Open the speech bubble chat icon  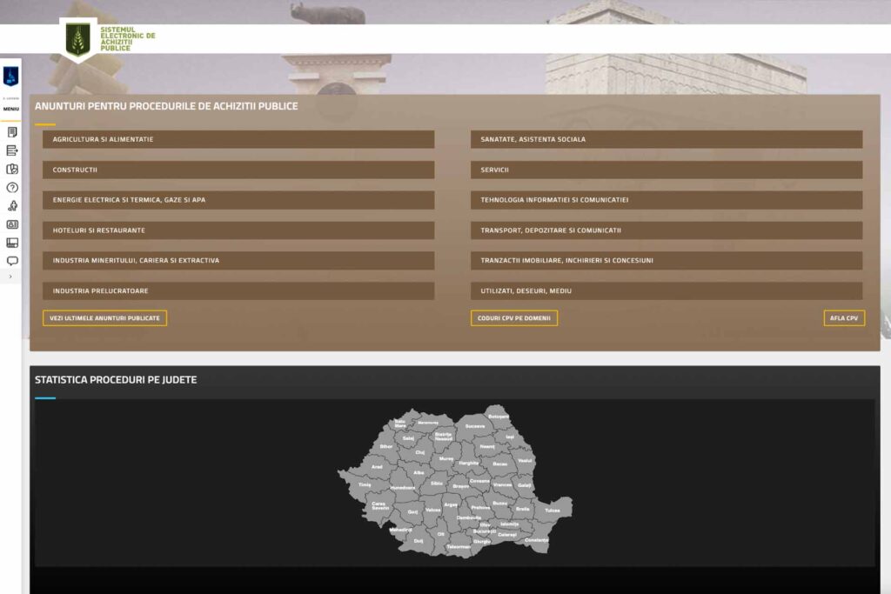tap(12, 260)
